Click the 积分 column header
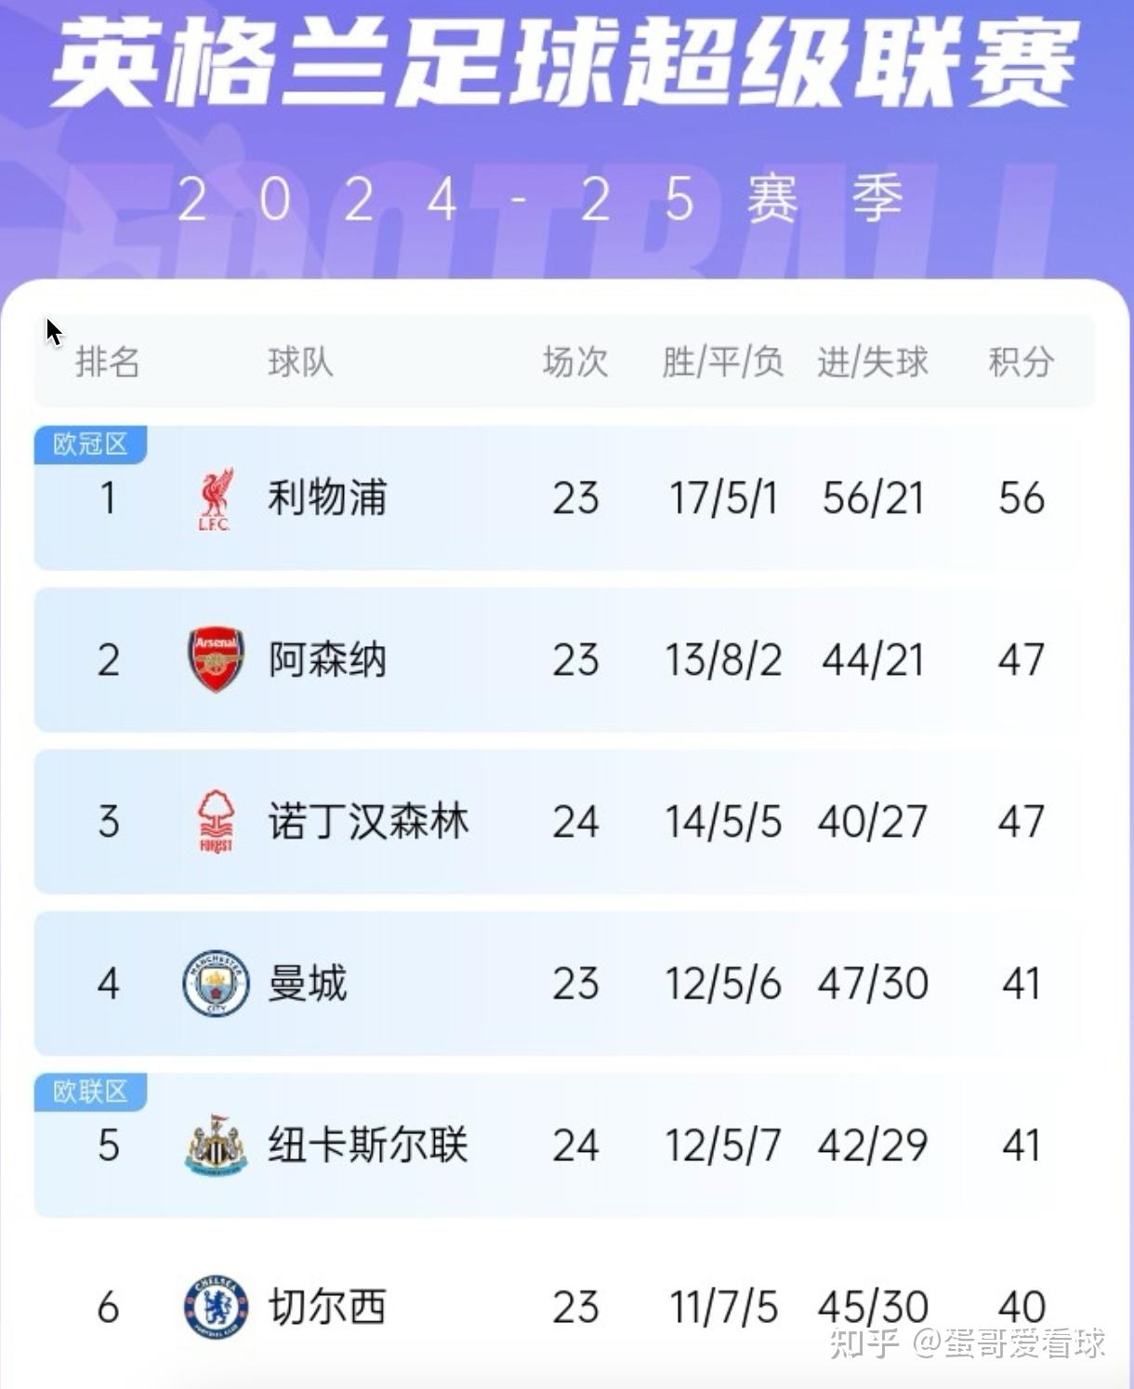The image size is (1134, 1389). [x=1021, y=362]
